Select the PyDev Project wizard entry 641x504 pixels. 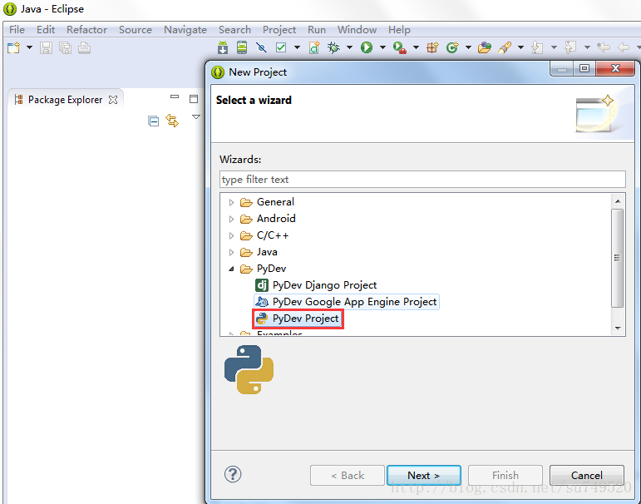(x=297, y=319)
